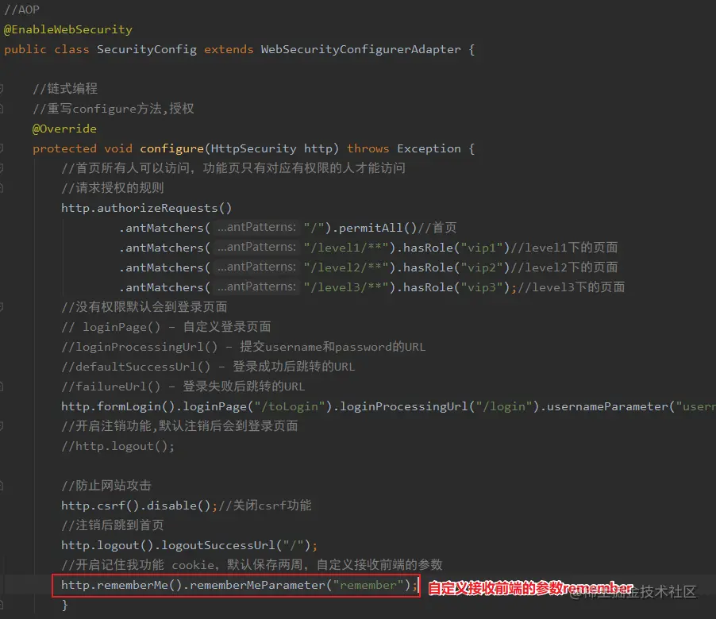716x619 pixels.
Task: Click the "remember" string literal
Action: coord(368,585)
